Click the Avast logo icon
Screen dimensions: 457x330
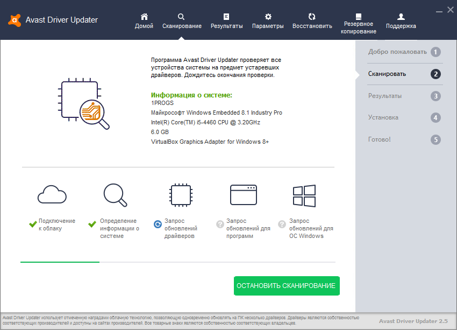point(15,20)
